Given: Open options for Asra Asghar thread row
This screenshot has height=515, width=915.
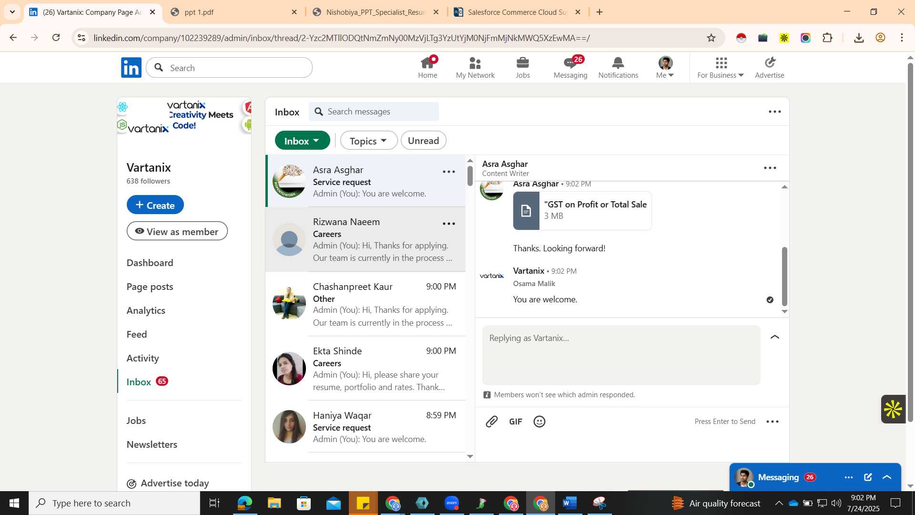Looking at the screenshot, I should tap(449, 172).
